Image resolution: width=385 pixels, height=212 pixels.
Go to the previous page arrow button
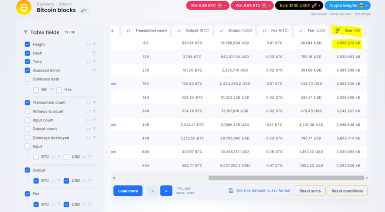[x=152, y=190]
